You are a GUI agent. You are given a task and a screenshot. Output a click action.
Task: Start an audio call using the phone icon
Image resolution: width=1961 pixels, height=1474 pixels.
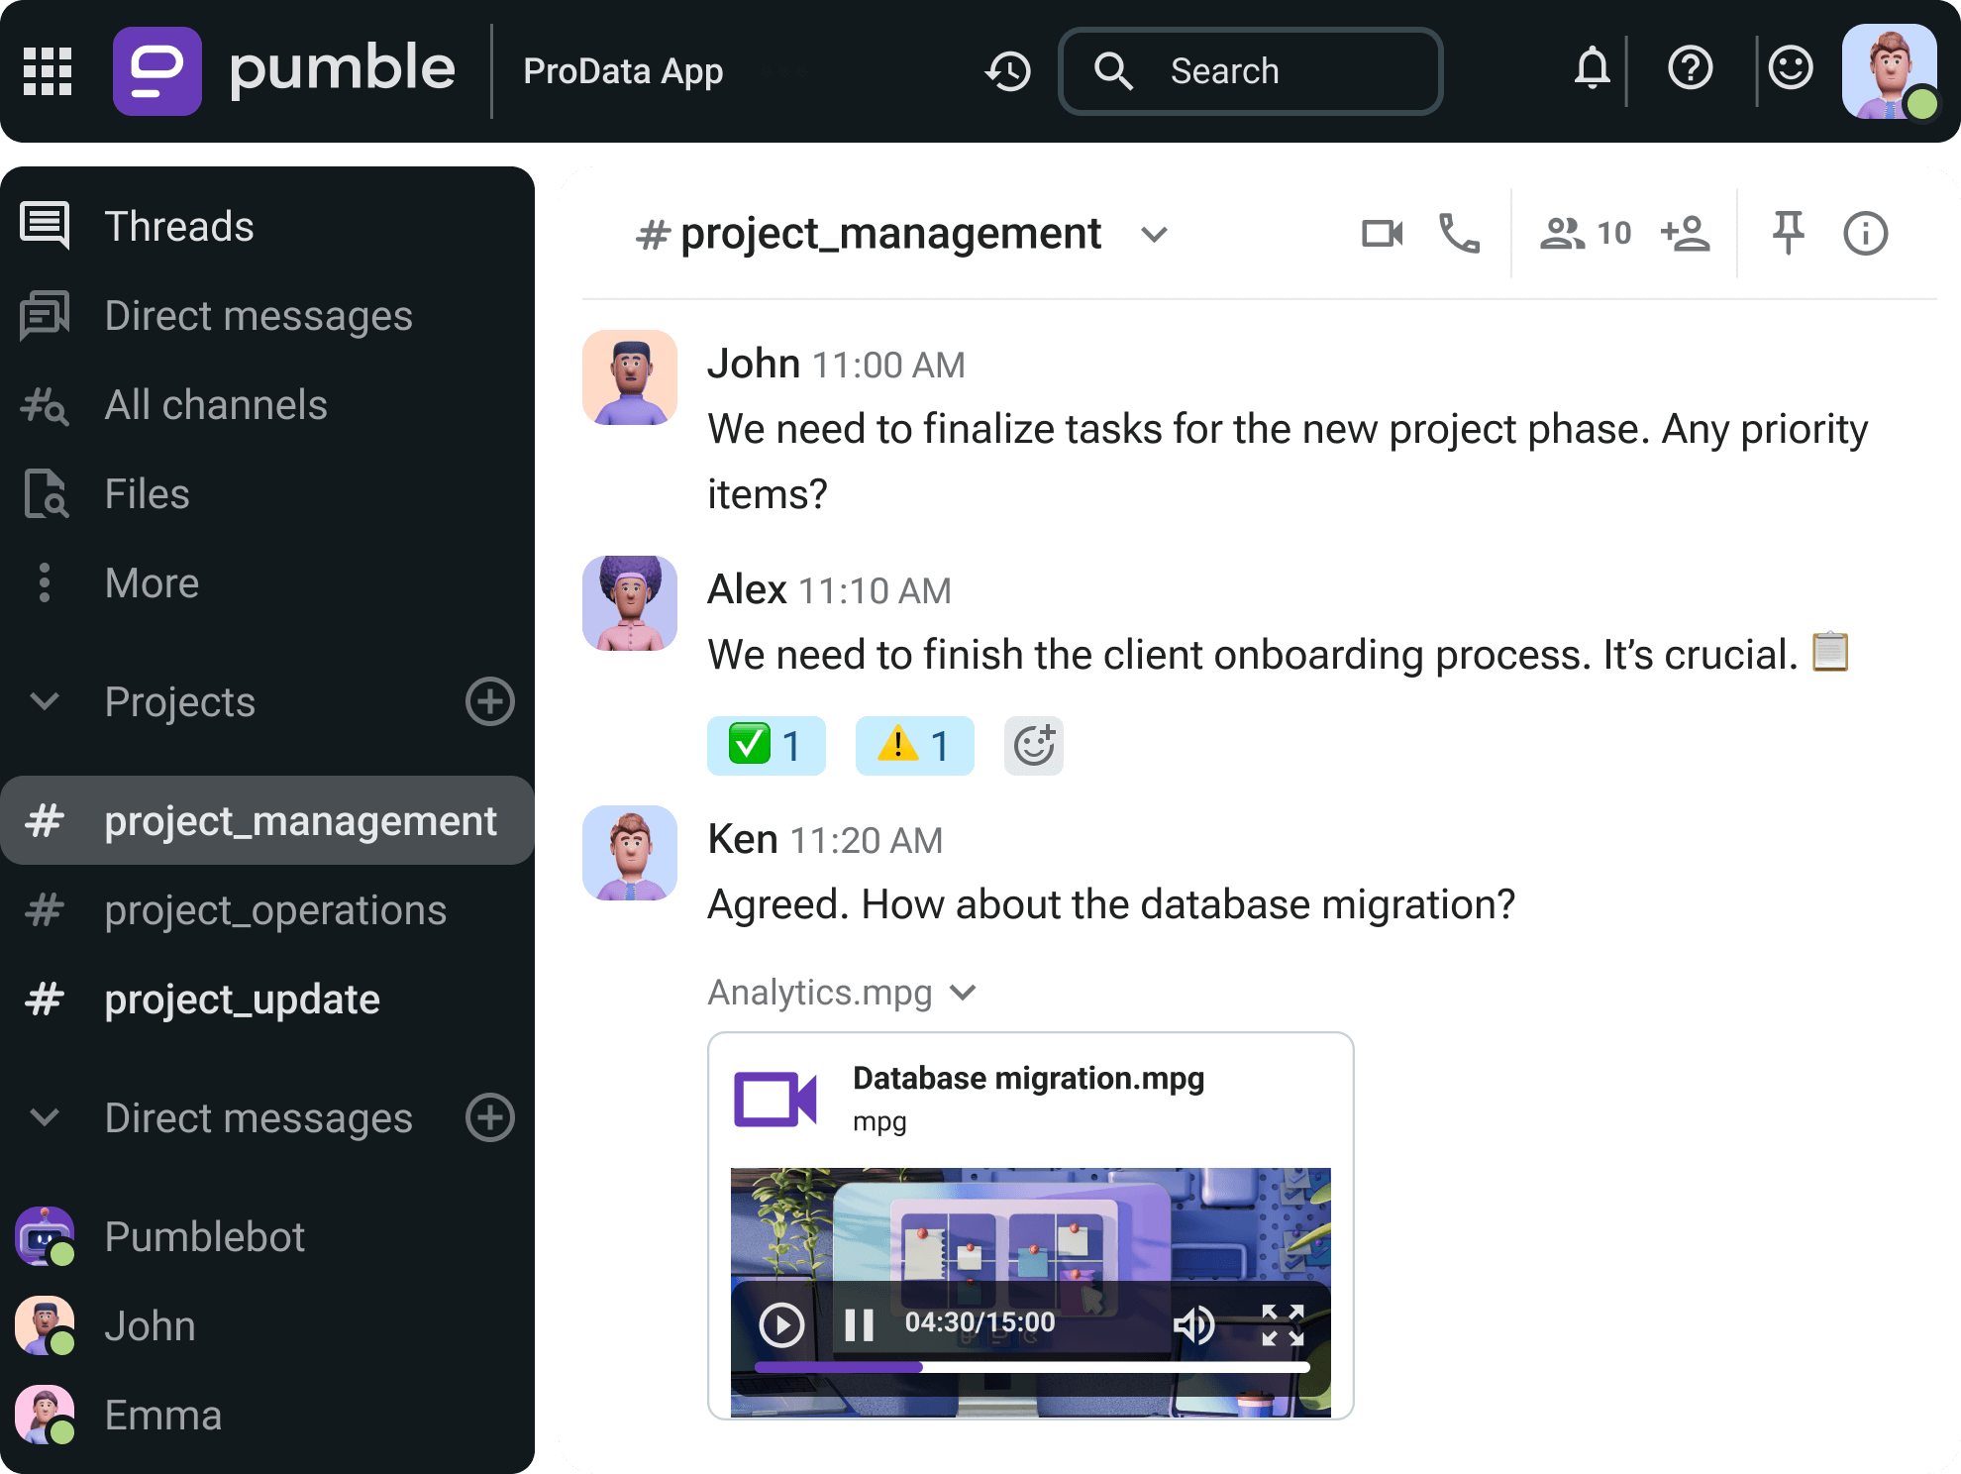[x=1458, y=234]
